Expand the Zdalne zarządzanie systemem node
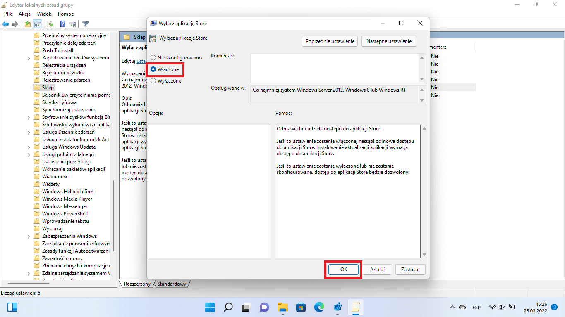Image resolution: width=565 pixels, height=317 pixels. click(x=29, y=273)
